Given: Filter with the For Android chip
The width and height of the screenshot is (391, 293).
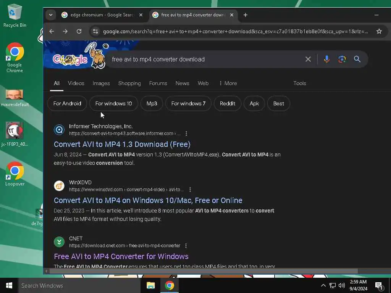Looking at the screenshot, I should [67, 103].
